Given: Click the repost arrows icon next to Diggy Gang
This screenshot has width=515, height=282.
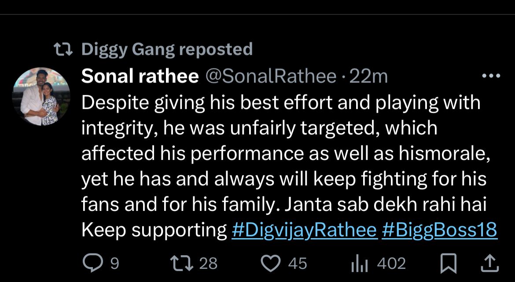Looking at the screenshot, I should 63,49.
